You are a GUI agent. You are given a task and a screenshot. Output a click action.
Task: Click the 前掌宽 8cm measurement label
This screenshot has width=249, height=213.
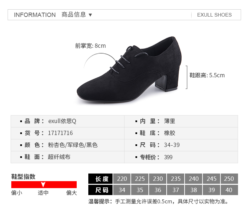pyautogui.click(x=90, y=46)
